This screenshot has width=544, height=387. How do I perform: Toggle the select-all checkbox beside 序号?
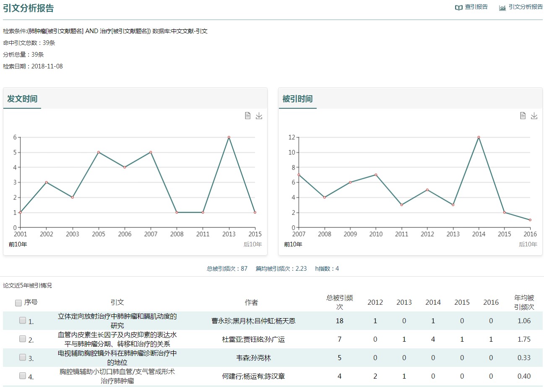click(18, 303)
